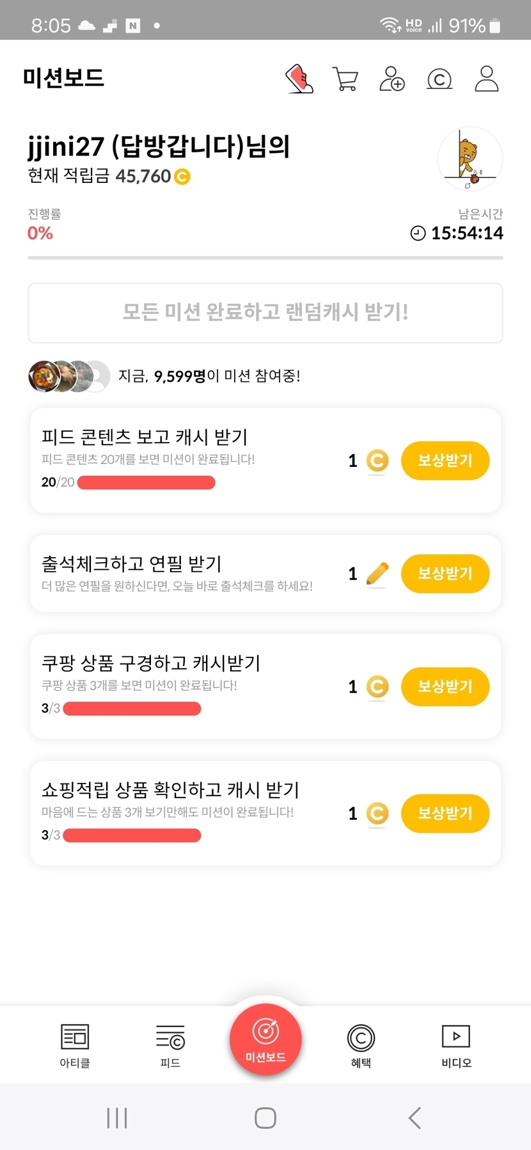Switch to the 아티클 tab

point(75,1045)
